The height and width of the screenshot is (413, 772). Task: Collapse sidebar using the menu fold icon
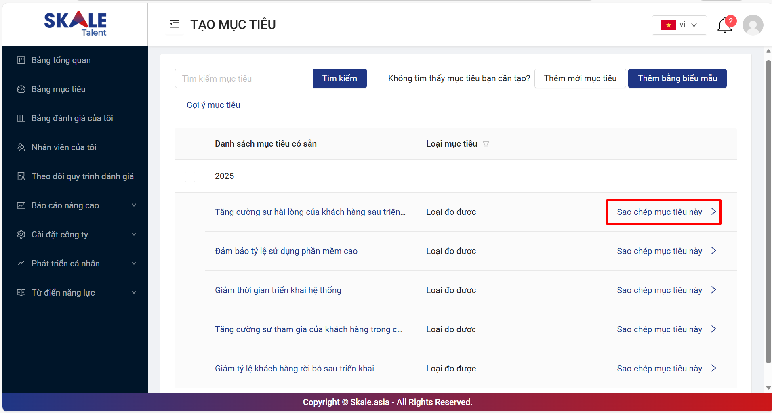click(175, 24)
